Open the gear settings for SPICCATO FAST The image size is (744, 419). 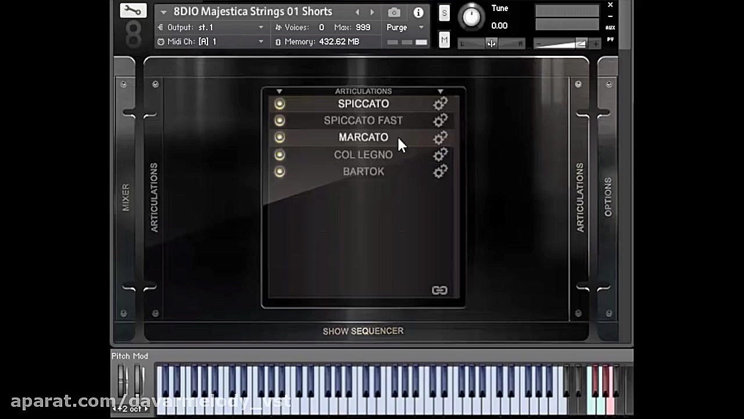[440, 120]
